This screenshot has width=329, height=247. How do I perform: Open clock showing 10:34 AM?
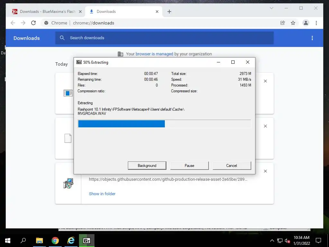(x=301, y=241)
